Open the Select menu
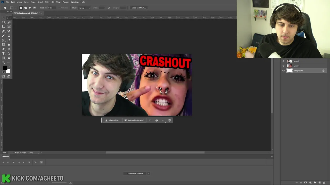Image resolution: width=330 pixels, height=185 pixels. tap(40, 2)
